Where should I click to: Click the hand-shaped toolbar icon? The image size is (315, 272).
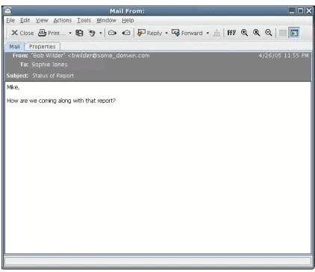(x=92, y=33)
